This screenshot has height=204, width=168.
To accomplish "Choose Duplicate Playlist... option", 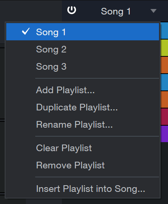I will pyautogui.click(x=83, y=107).
